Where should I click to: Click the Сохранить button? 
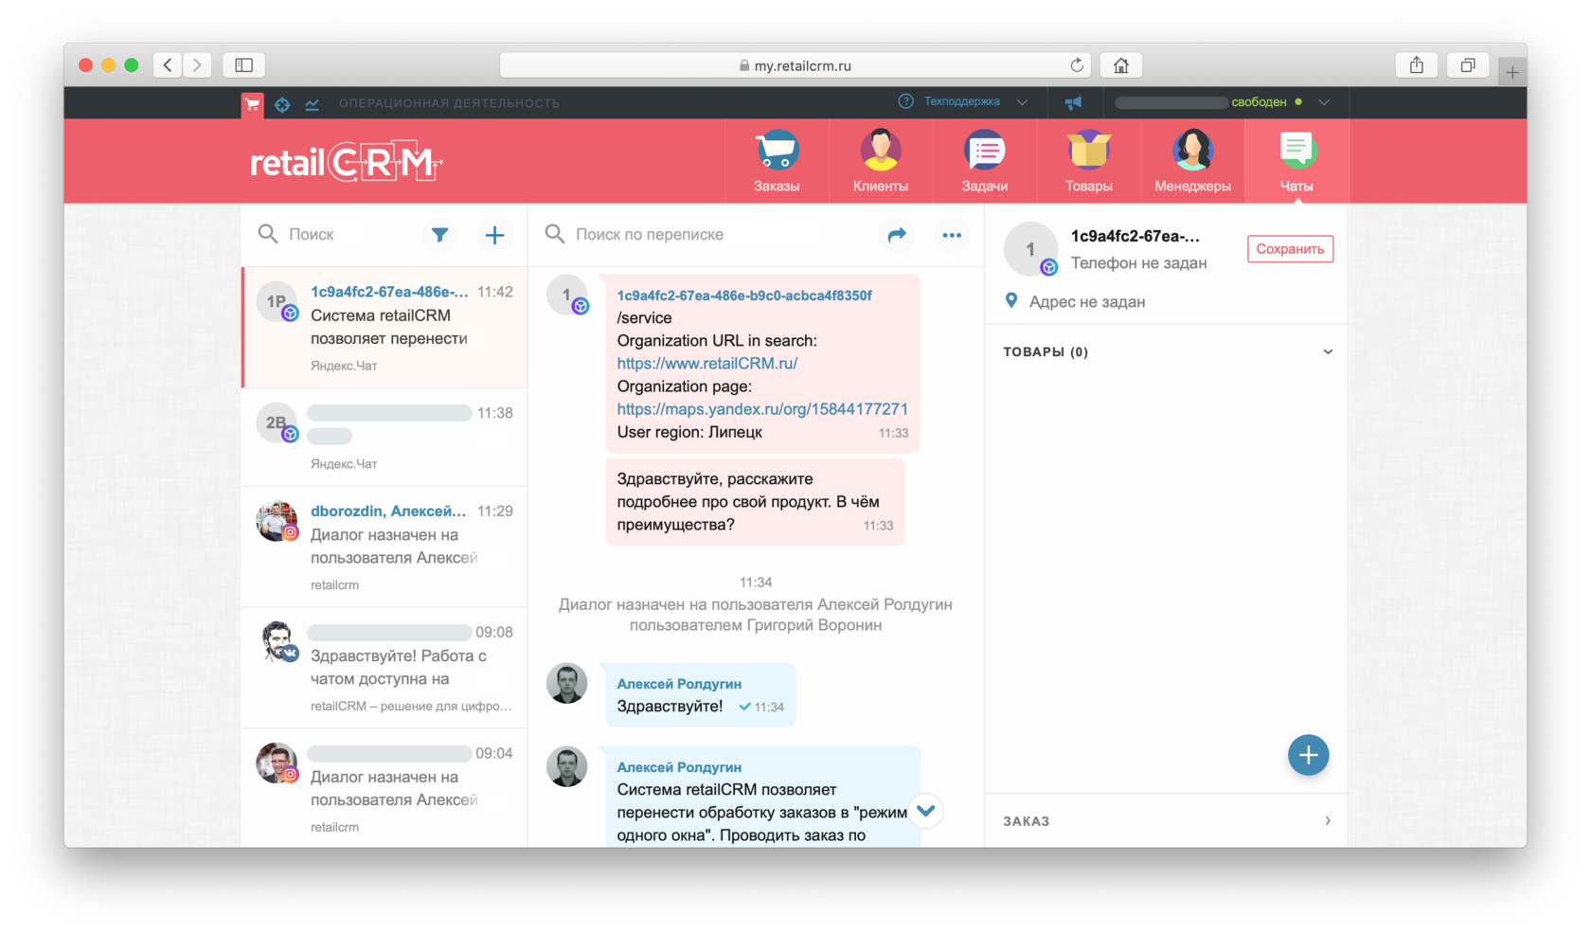(x=1290, y=249)
